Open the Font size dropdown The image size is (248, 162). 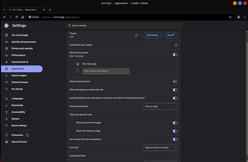pyautogui.click(x=160, y=148)
